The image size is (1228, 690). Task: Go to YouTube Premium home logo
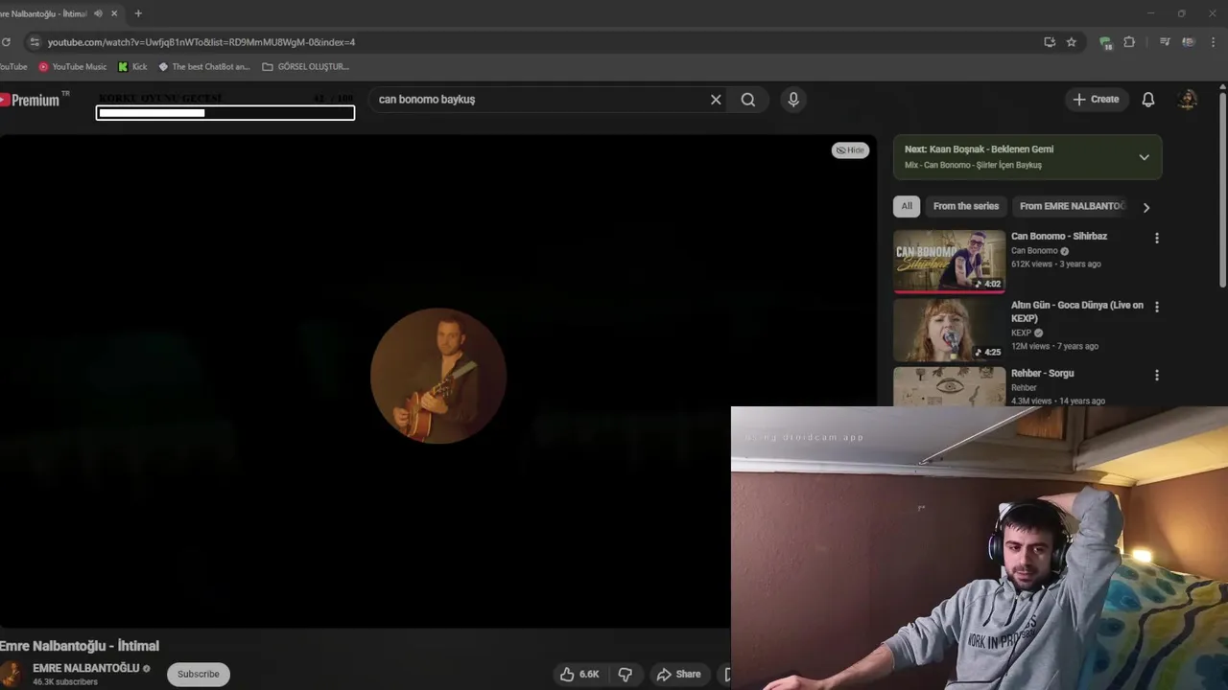tap(33, 100)
